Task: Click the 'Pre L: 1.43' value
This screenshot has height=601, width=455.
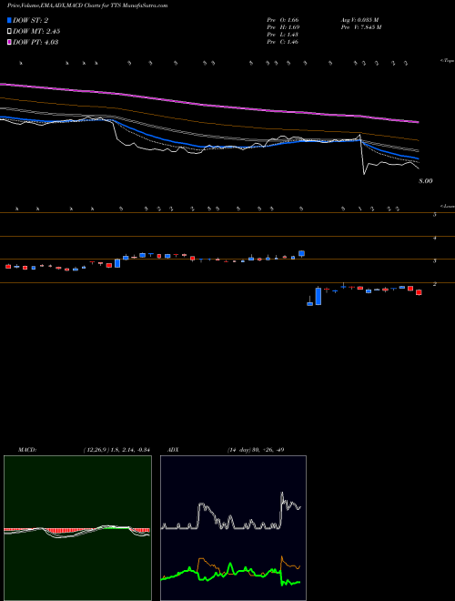Action: pos(283,35)
